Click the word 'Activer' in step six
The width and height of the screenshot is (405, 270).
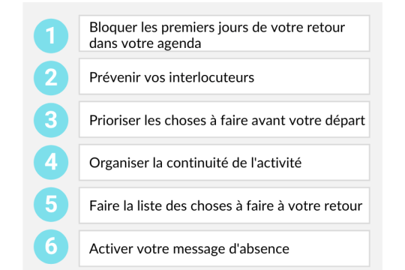coord(109,248)
